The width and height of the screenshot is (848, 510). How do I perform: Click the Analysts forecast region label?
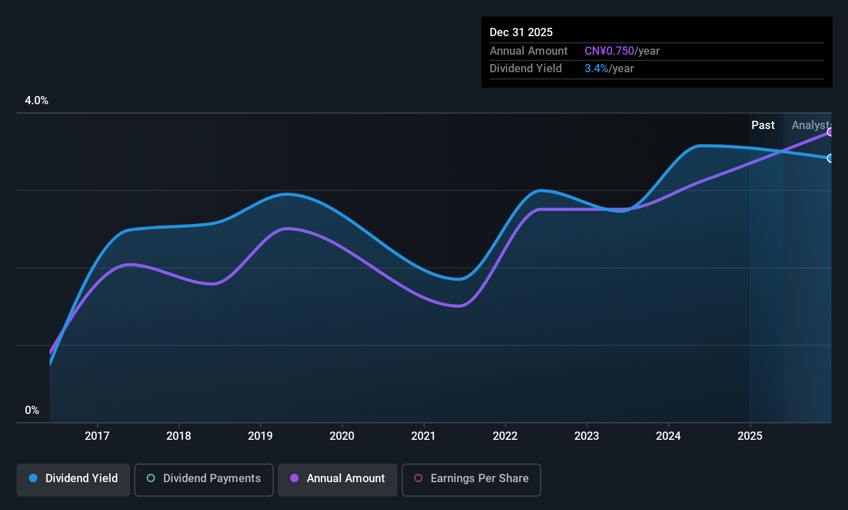[x=811, y=125]
